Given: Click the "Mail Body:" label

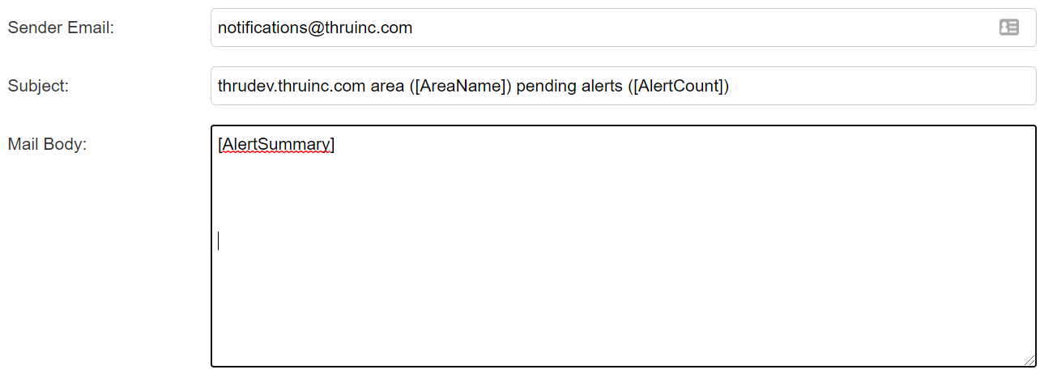Looking at the screenshot, I should 47,144.
